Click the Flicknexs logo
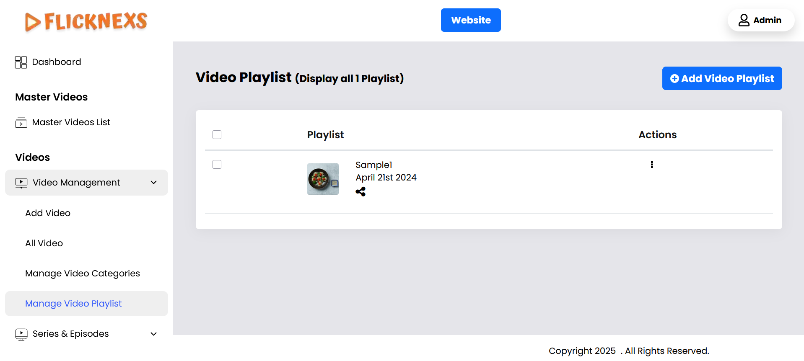 [86, 21]
